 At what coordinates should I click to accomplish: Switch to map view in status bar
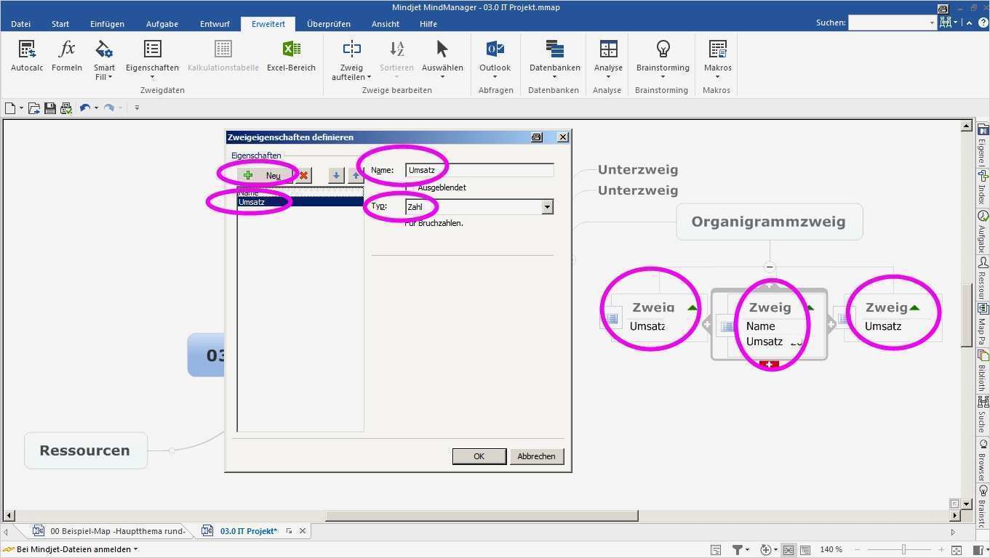[x=788, y=550]
